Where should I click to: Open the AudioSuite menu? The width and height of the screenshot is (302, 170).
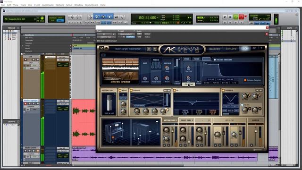(48, 5)
